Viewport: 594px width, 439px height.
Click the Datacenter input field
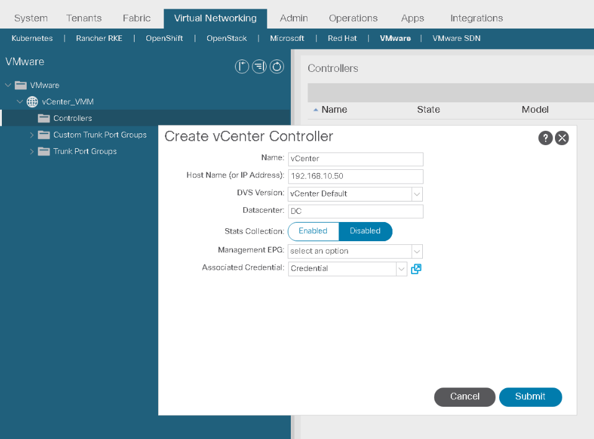356,211
